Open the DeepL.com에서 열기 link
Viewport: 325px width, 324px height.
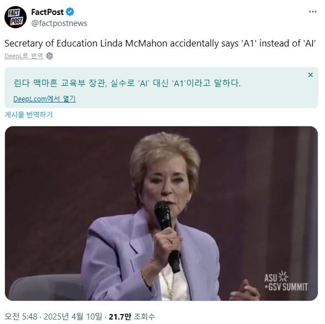(x=44, y=99)
